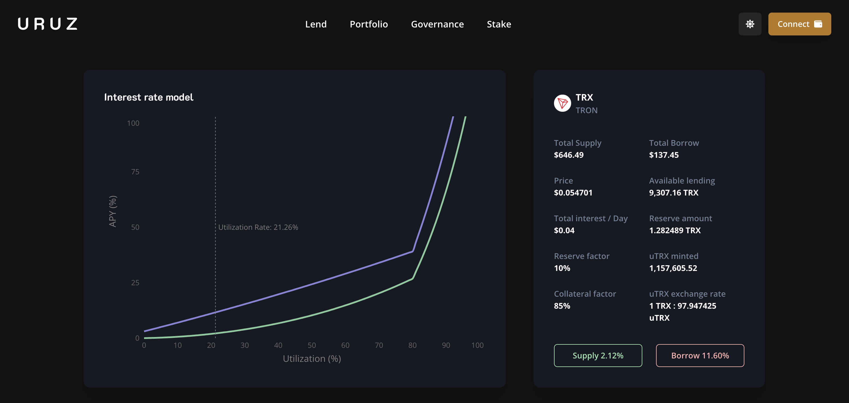
Task: Click the Total Borrow value $137.45
Action: (663, 155)
